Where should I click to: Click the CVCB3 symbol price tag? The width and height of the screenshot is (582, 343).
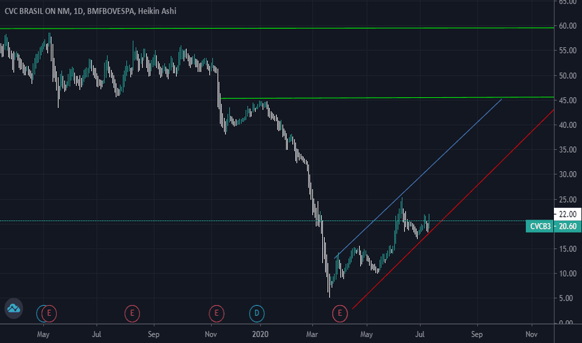tap(540, 226)
